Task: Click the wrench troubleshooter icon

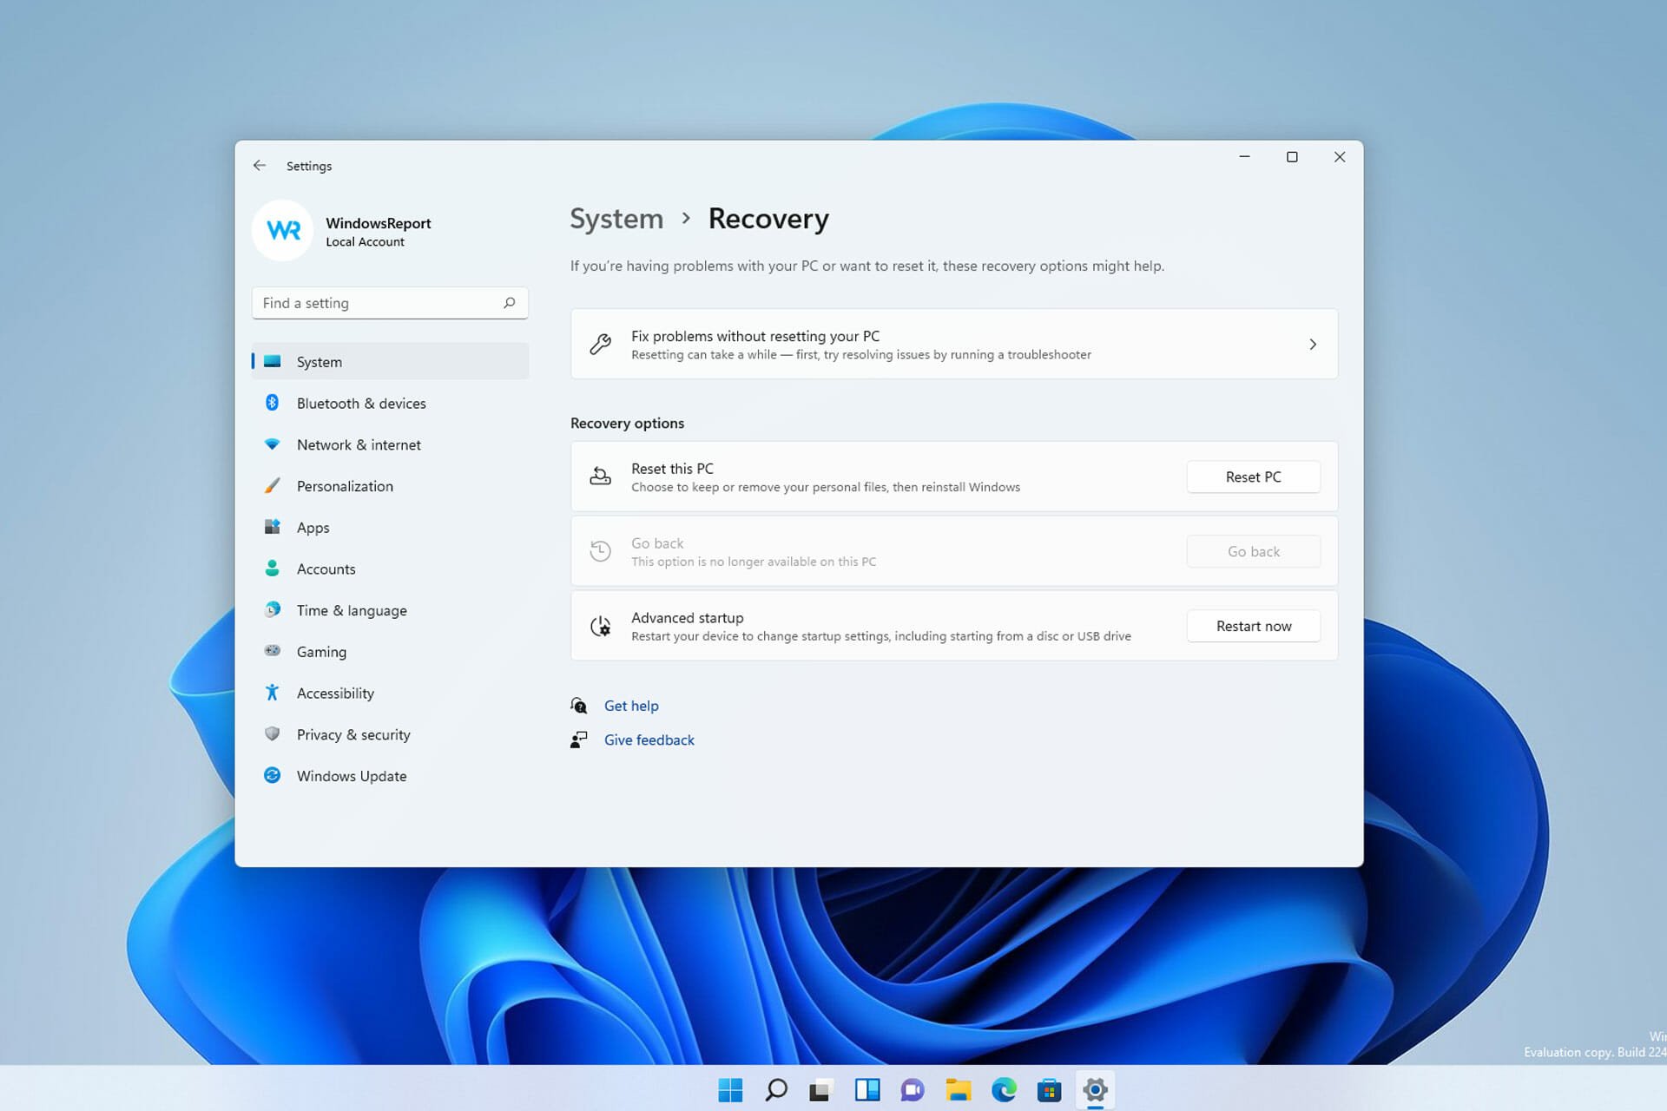Action: click(x=600, y=345)
